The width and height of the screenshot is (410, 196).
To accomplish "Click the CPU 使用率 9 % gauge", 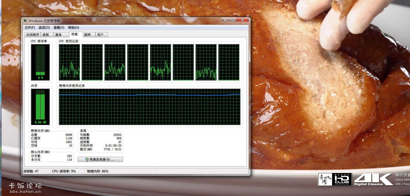I will pyautogui.click(x=40, y=62).
